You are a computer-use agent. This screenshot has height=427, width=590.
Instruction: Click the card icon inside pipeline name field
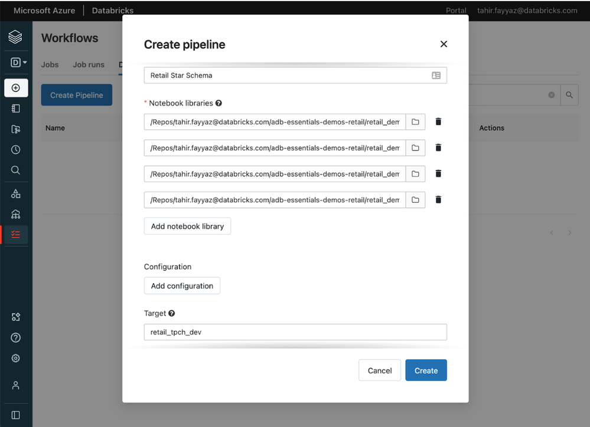point(436,75)
